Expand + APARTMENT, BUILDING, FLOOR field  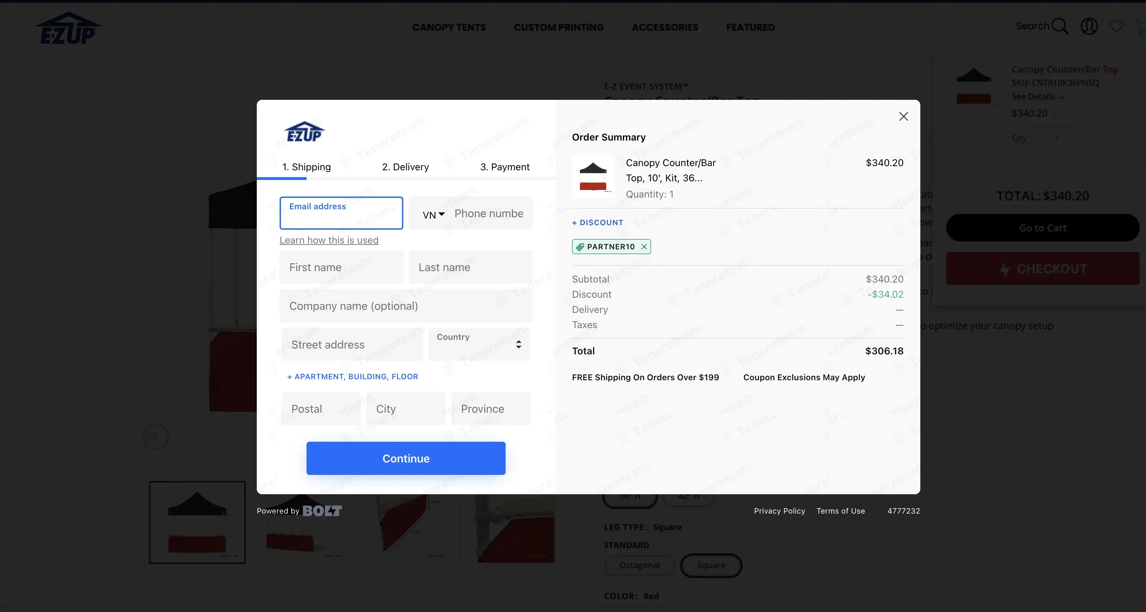point(353,376)
